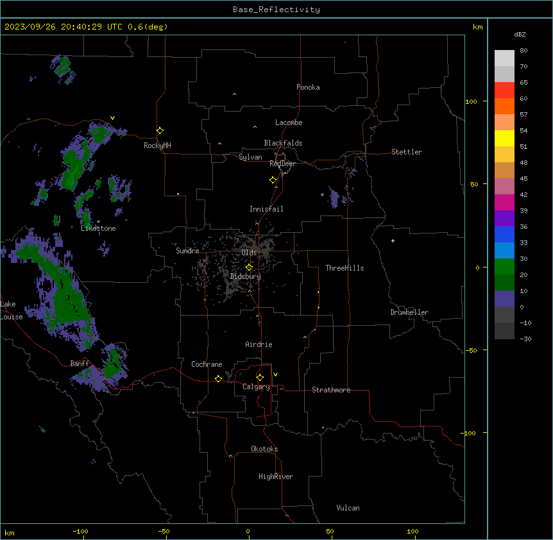Image resolution: width=553 pixels, height=540 pixels.
Task: Click the asterisk marker southeast of RedDeer
Action: click(x=322, y=194)
